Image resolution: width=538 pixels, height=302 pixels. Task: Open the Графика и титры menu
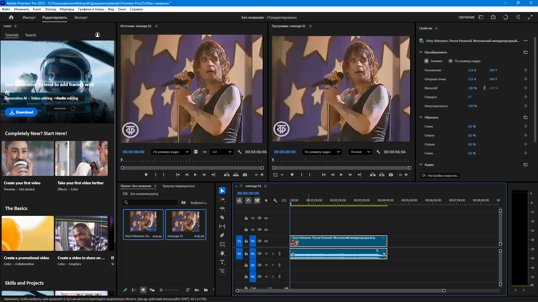91,9
